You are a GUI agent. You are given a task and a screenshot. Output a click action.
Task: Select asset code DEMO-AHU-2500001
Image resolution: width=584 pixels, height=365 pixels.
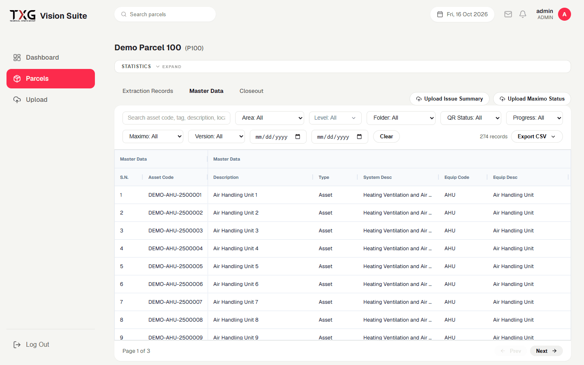click(x=175, y=195)
